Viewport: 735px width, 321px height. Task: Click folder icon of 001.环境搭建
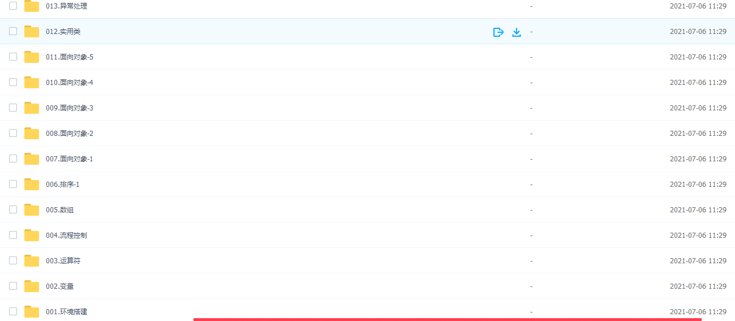pos(32,312)
